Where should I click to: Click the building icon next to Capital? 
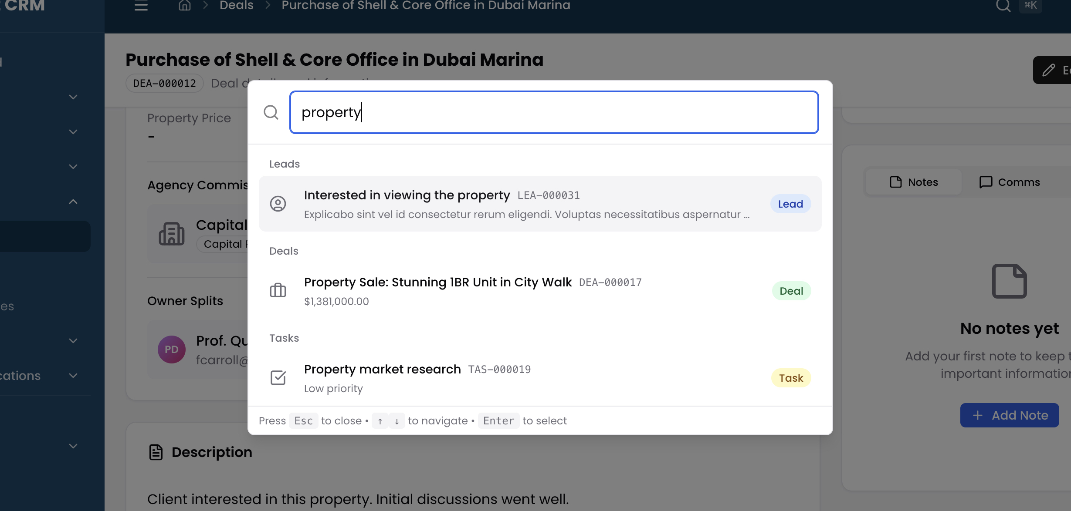(172, 234)
